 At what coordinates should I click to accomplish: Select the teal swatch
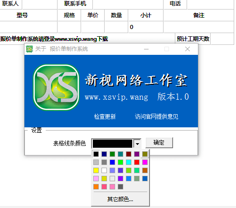[120, 154]
